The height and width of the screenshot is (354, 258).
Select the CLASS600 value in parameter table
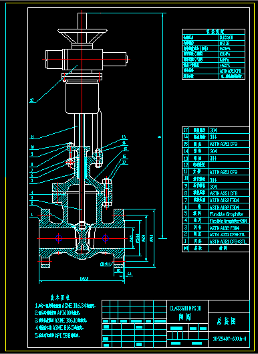226,37
